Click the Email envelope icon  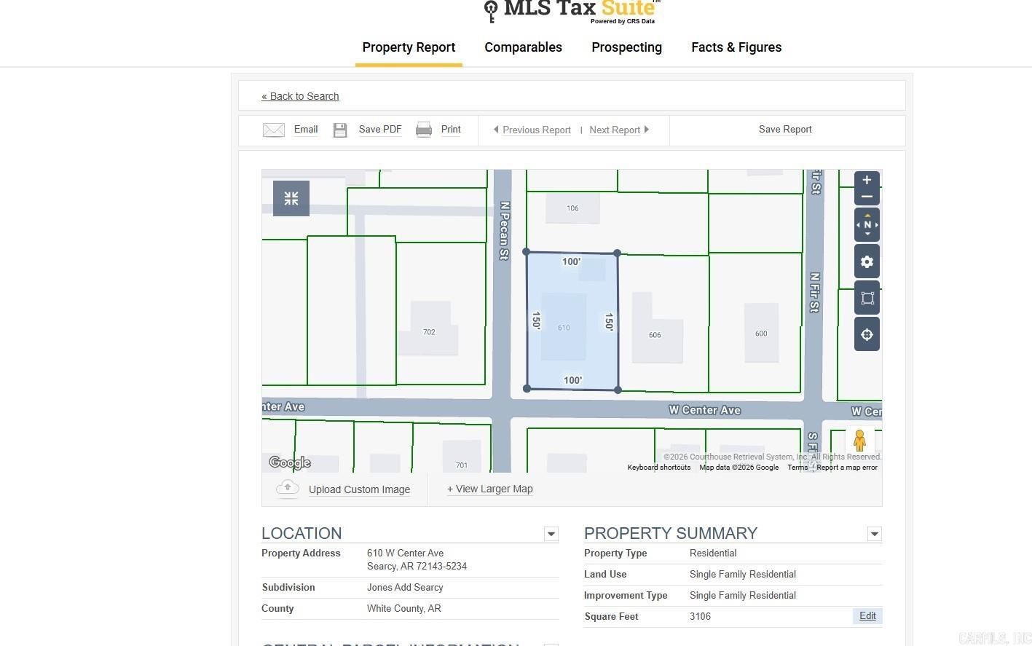coord(274,130)
